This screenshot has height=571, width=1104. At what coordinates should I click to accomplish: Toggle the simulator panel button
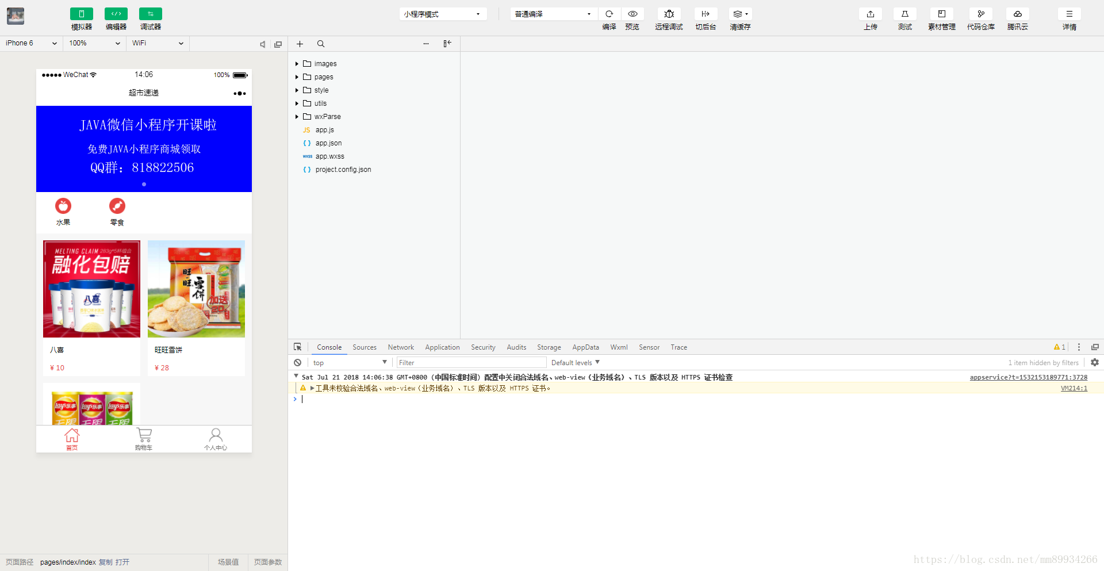82,14
